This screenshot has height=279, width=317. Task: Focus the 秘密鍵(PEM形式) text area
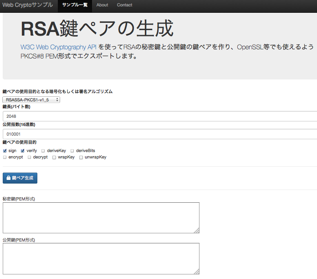(101, 218)
